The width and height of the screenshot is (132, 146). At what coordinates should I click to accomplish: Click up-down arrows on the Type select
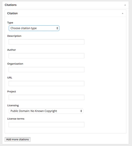[x=57, y=28]
